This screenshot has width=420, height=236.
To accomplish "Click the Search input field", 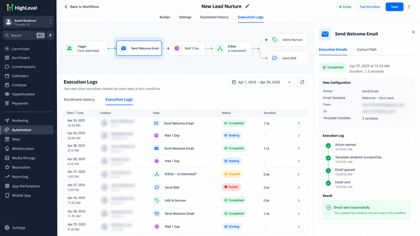I will pyautogui.click(x=25, y=35).
